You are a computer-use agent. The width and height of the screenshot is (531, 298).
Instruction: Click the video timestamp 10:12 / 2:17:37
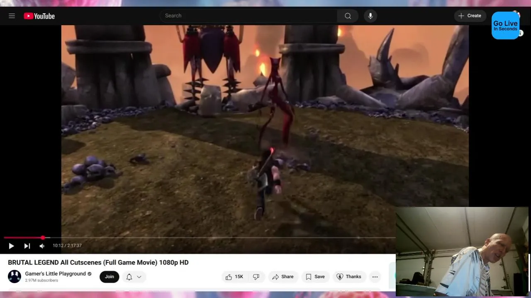[67, 245]
